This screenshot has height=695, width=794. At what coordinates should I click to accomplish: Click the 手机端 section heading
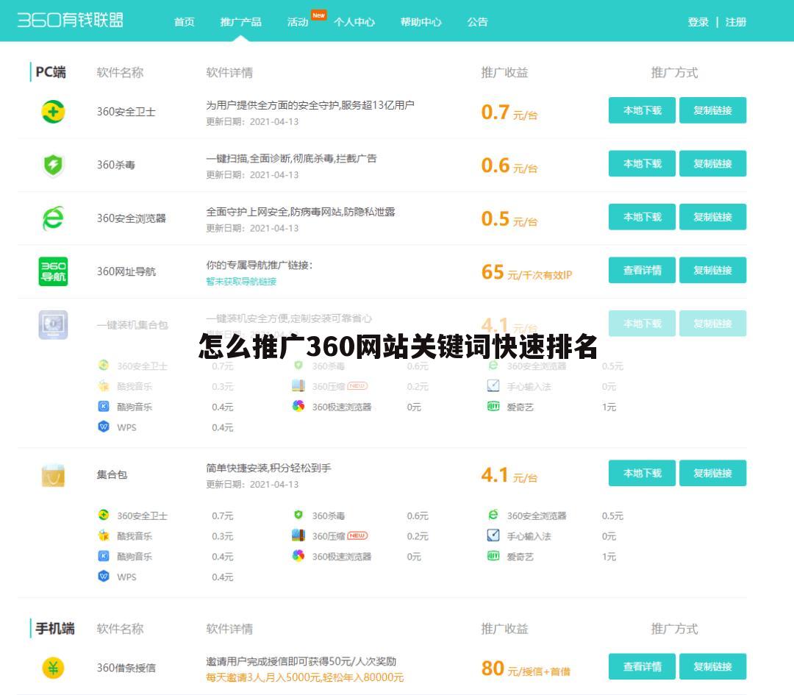(54, 628)
